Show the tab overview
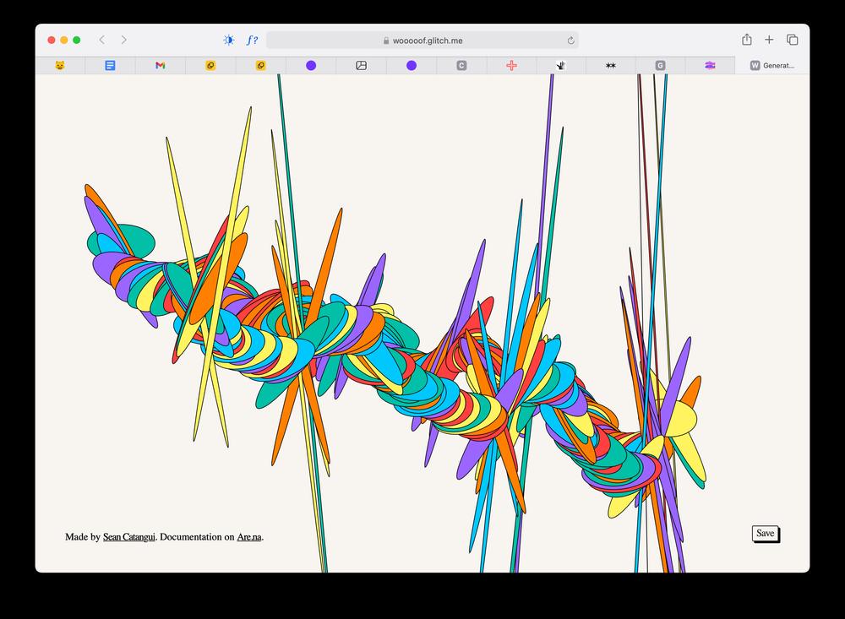Screen dimensions: 845x619 (793, 40)
